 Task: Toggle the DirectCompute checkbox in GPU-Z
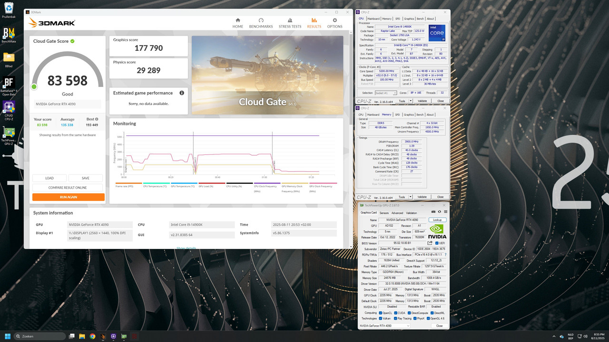409,313
